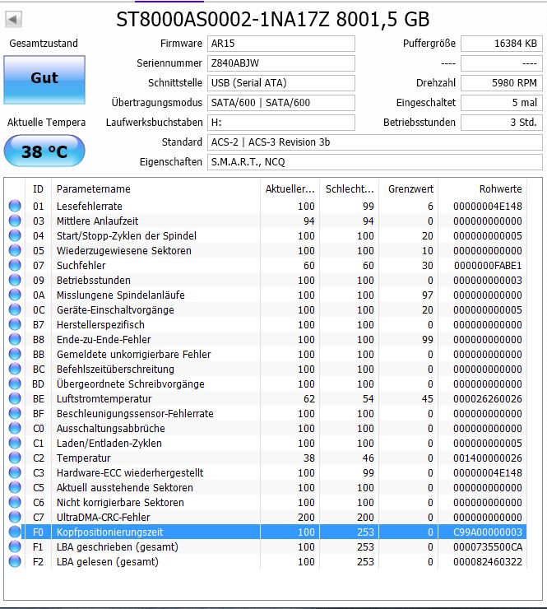Image resolution: width=547 pixels, height=609 pixels.
Task: Select the Ende-zu-Ende-Fehler parameter name
Action: click(104, 339)
